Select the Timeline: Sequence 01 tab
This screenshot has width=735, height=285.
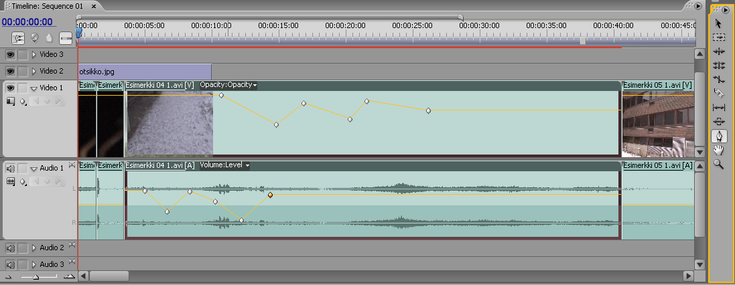pyautogui.click(x=48, y=6)
